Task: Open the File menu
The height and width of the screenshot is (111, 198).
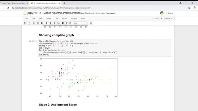Action: tap(26, 18)
